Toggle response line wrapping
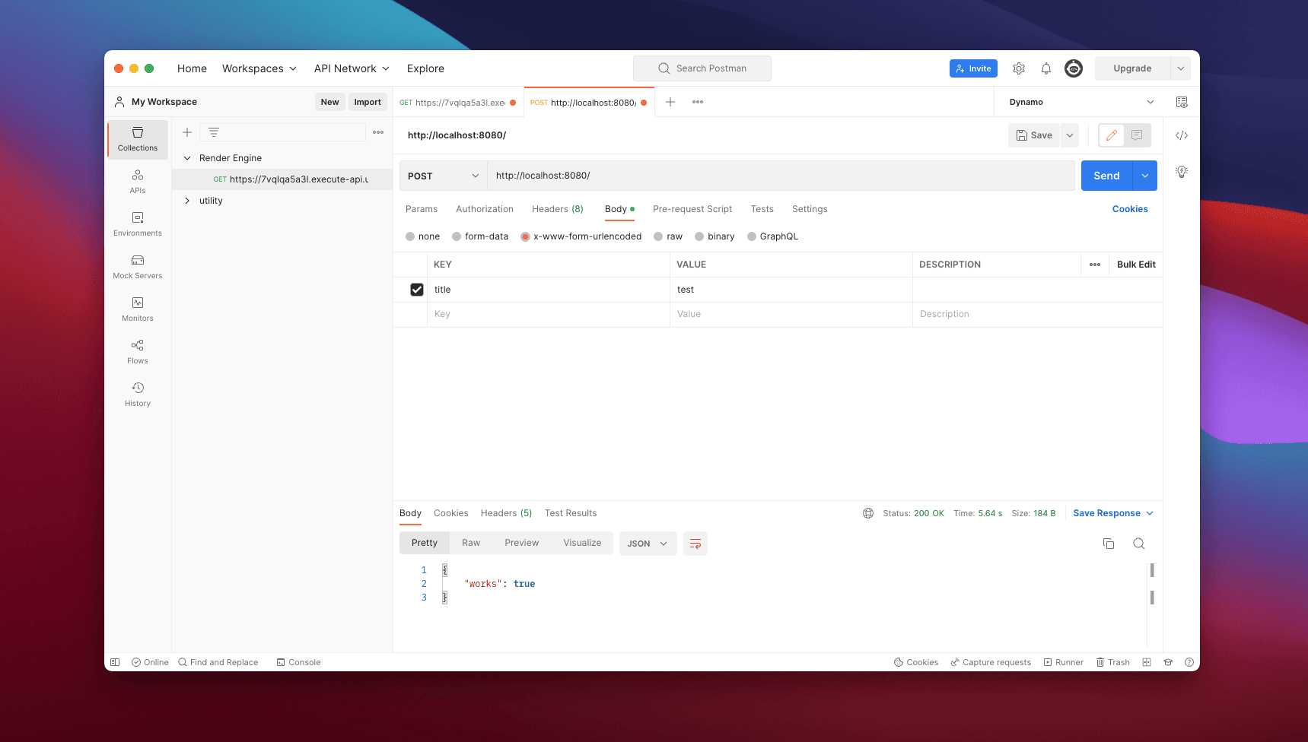 pyautogui.click(x=695, y=544)
